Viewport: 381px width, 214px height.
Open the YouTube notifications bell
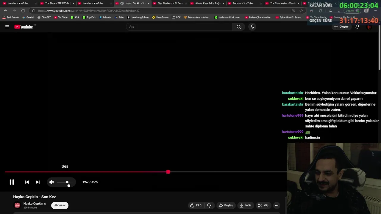pyautogui.click(x=357, y=27)
